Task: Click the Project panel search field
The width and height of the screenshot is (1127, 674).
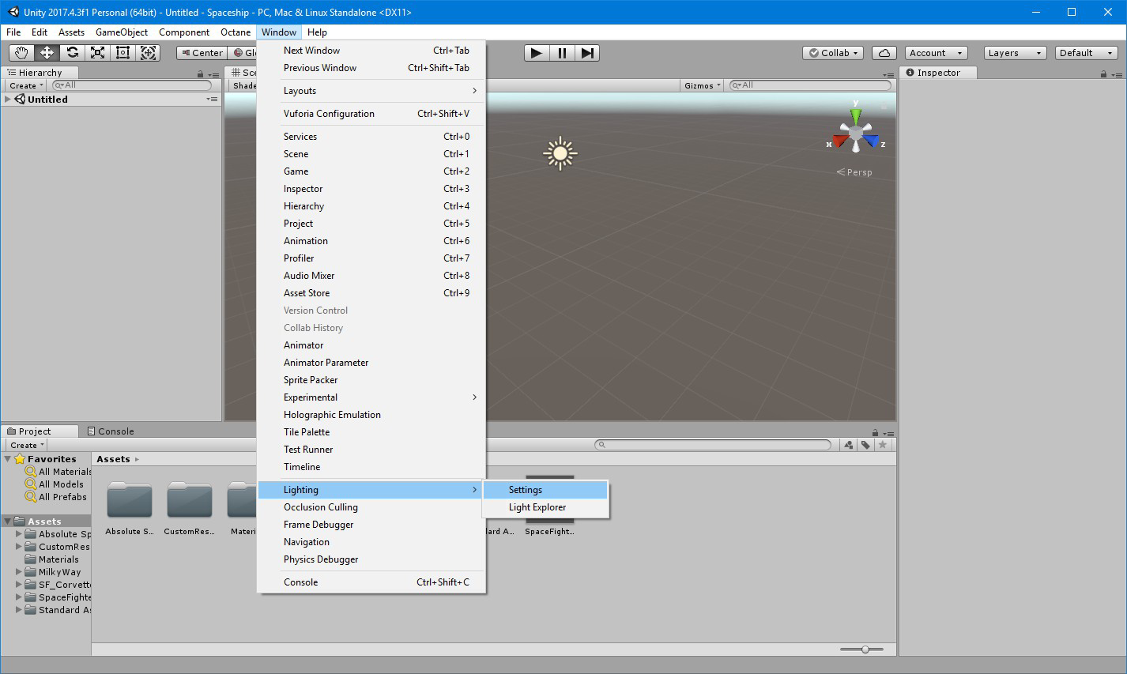Action: coord(713,445)
